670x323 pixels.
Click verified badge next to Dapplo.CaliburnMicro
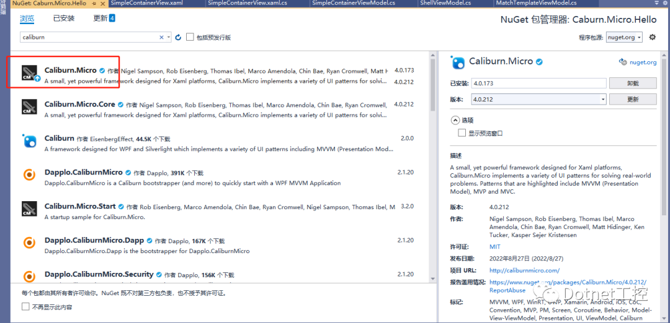[x=128, y=173]
